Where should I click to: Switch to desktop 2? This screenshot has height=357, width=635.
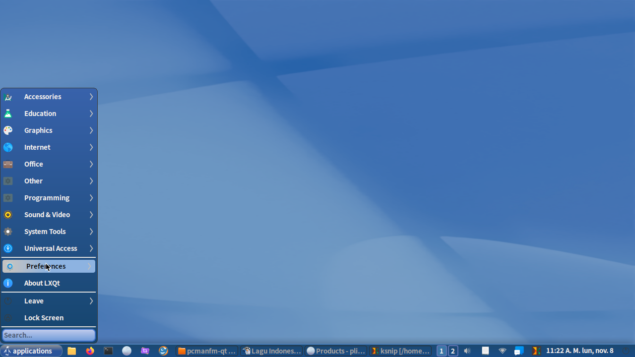click(x=453, y=351)
